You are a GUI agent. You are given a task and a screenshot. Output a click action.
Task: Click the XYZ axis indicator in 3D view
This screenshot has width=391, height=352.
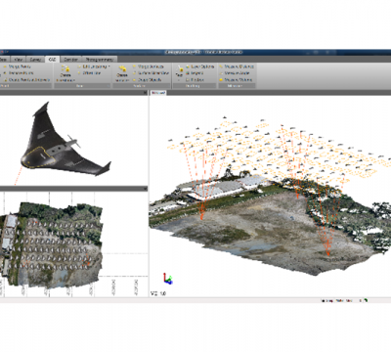point(168,279)
